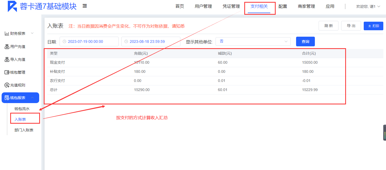Open the 商家管理 top menu
This screenshot has height=170, width=386.
click(306, 6)
